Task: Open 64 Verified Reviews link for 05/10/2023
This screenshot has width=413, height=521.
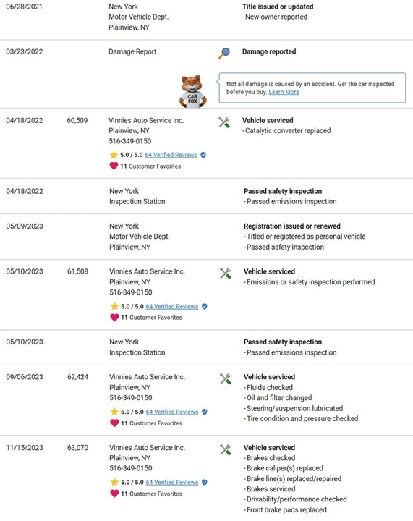Action: coord(172,306)
